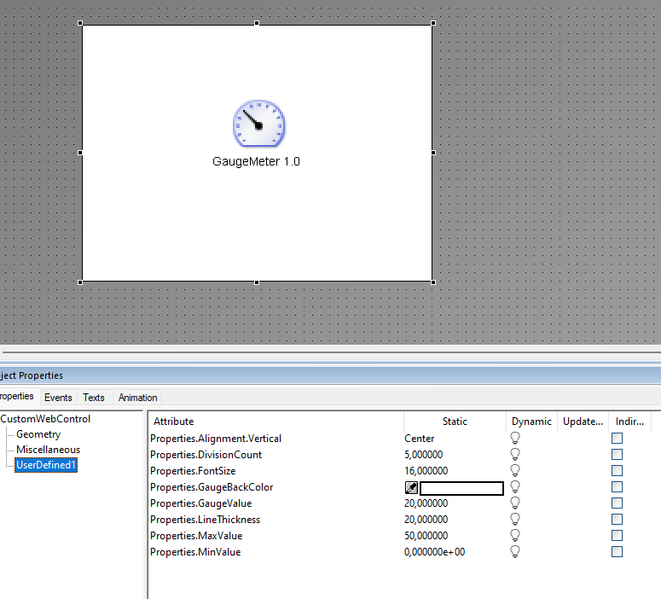Open the Animation tab
Viewport: 661px width, 599px height.
[137, 398]
